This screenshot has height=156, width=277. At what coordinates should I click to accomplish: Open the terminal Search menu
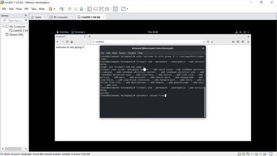122,53
